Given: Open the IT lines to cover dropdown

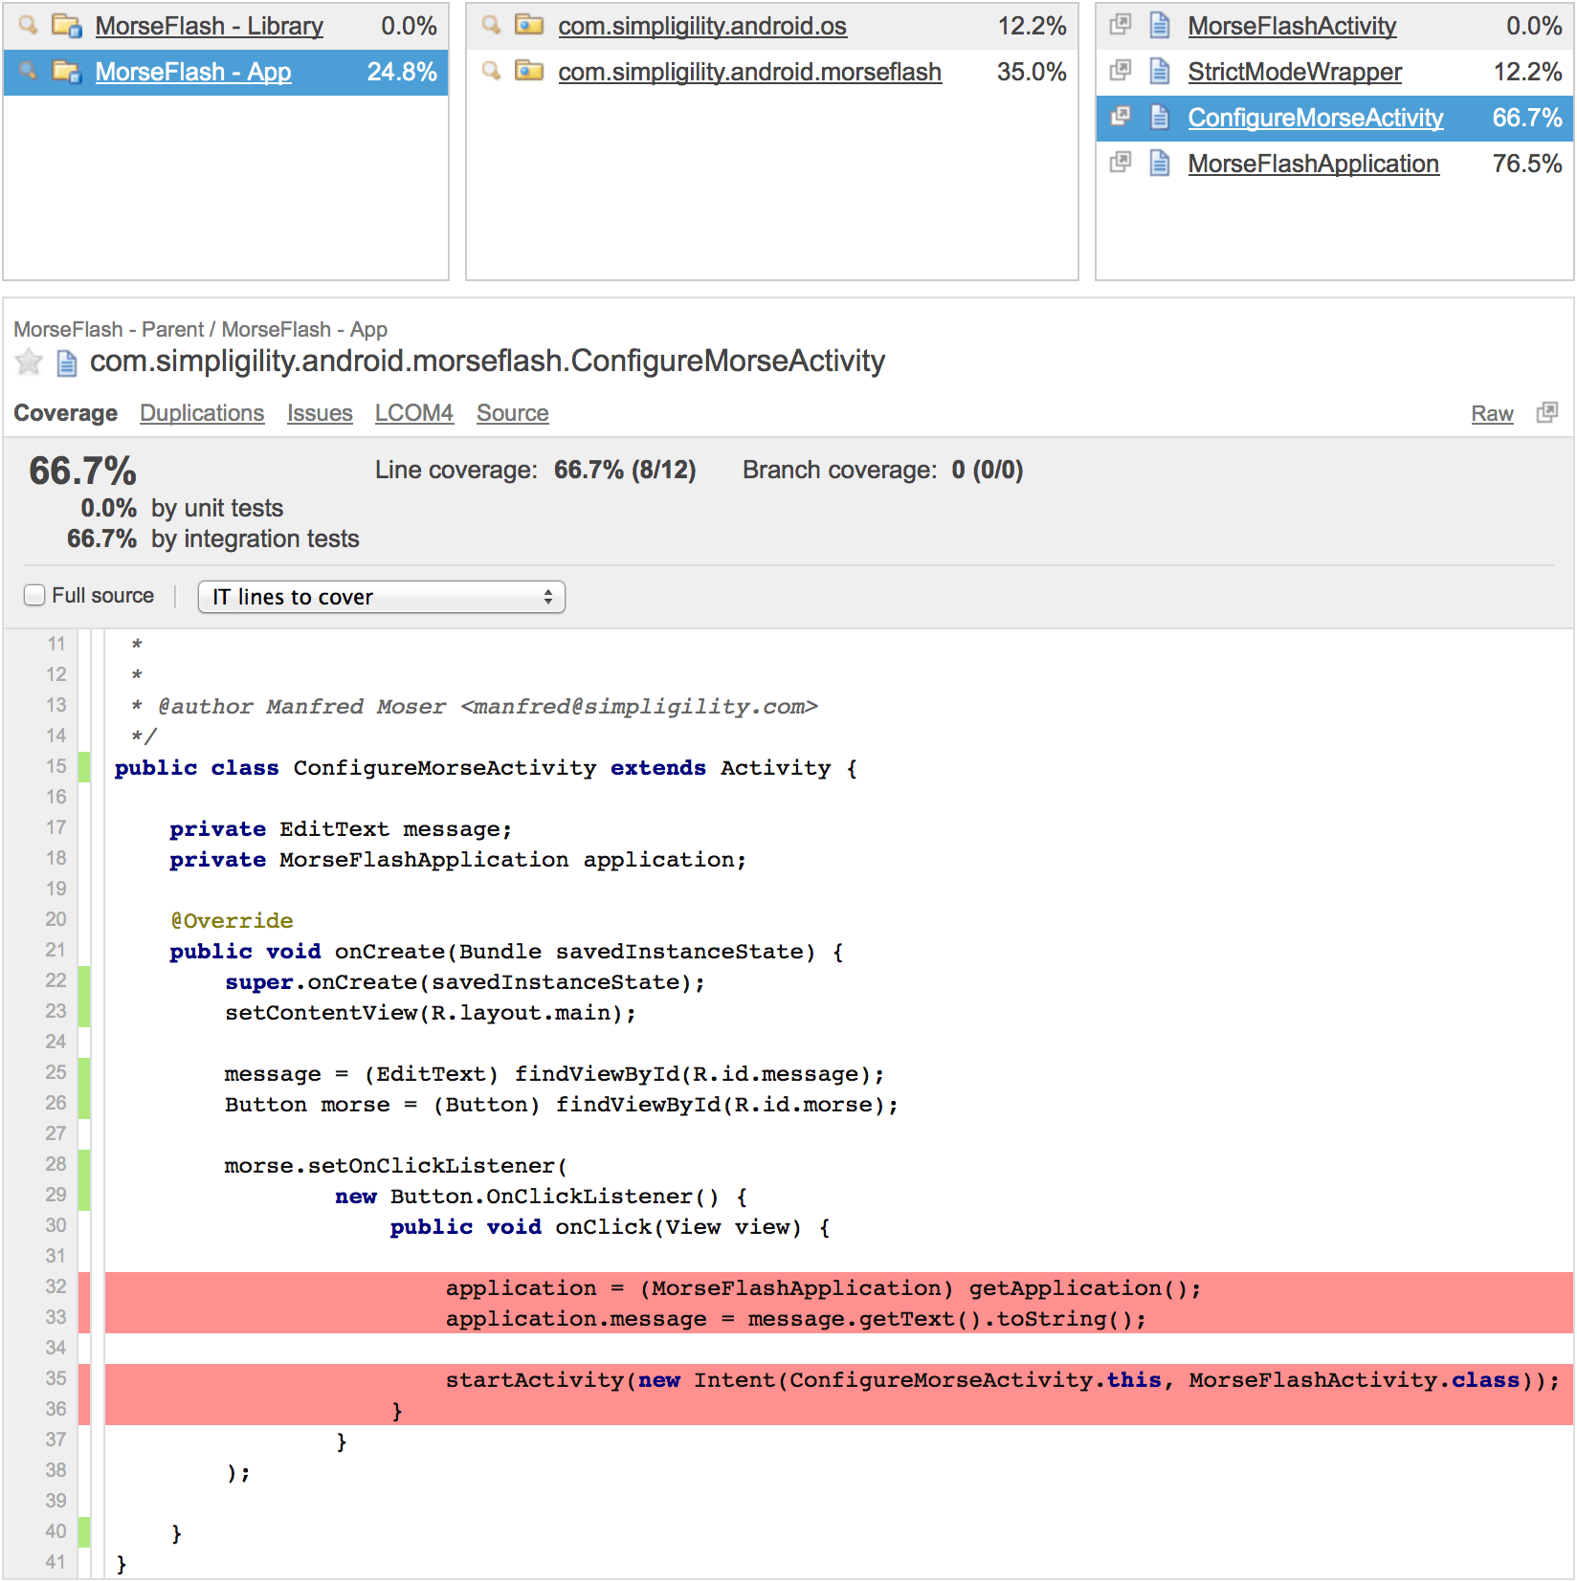Looking at the screenshot, I should tap(381, 597).
